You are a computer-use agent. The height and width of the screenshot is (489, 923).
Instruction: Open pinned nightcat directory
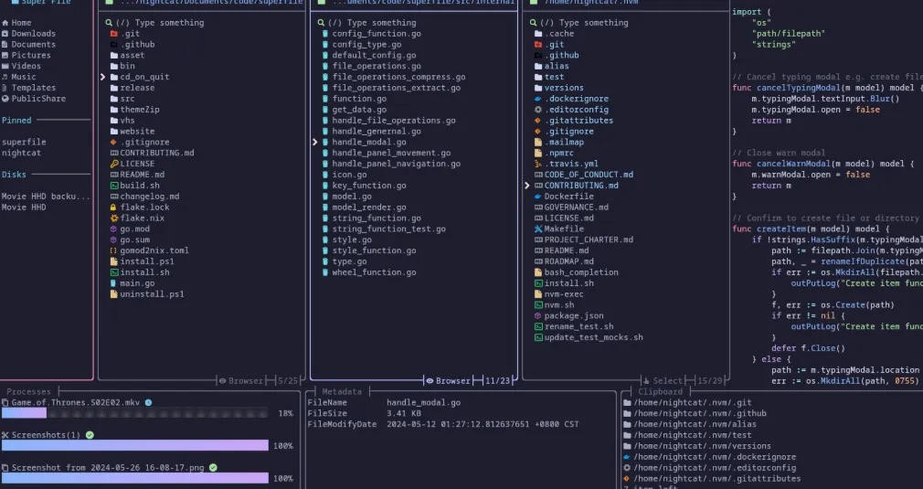[21, 153]
